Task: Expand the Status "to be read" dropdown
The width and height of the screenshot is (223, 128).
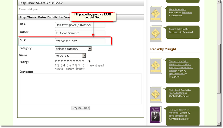Action: [x=71, y=55]
